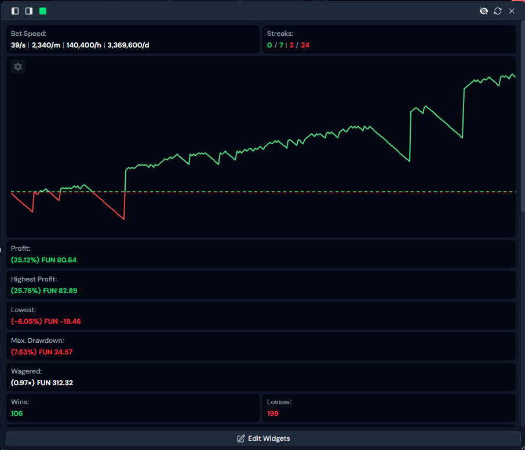Viewport: 525px width, 450px height.
Task: Click the Wins count widget
Action: pos(133,408)
